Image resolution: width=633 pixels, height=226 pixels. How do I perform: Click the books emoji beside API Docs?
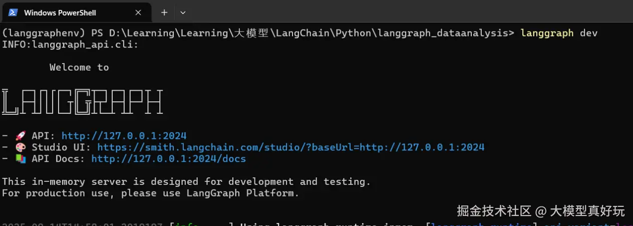point(21,159)
